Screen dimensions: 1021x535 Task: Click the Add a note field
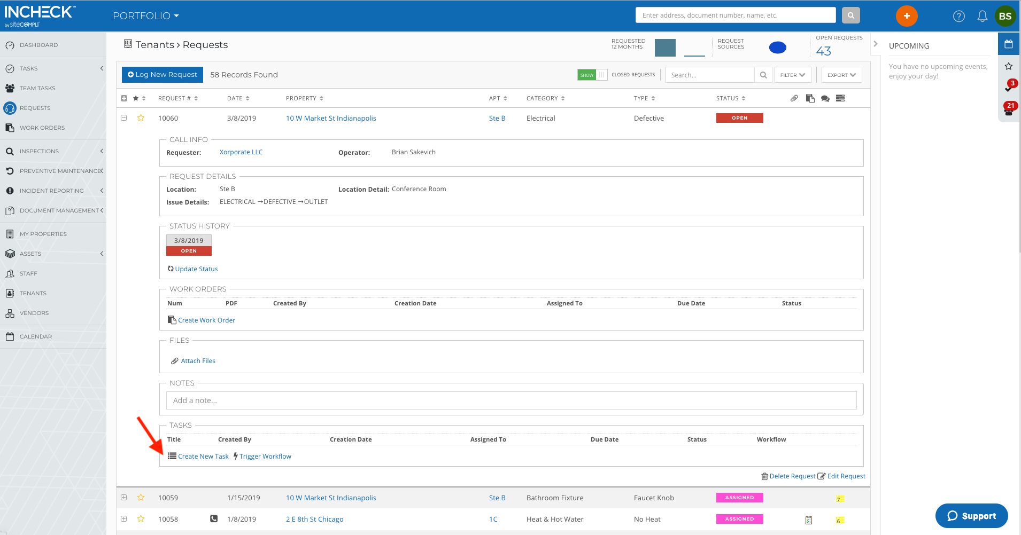click(x=511, y=400)
